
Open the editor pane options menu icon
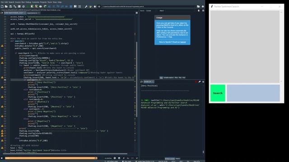[136, 13]
